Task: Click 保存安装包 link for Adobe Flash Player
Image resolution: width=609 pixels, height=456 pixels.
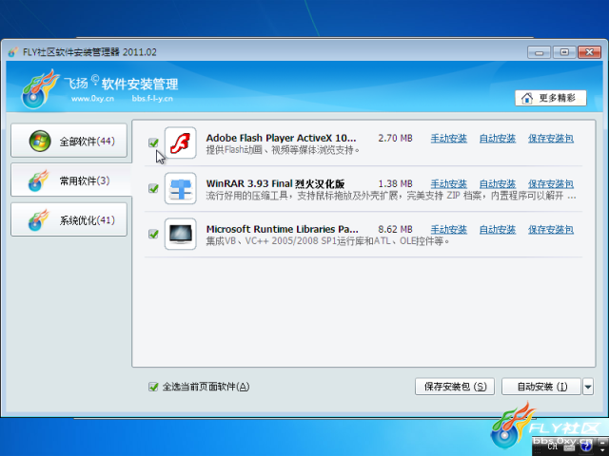Action: pos(551,138)
